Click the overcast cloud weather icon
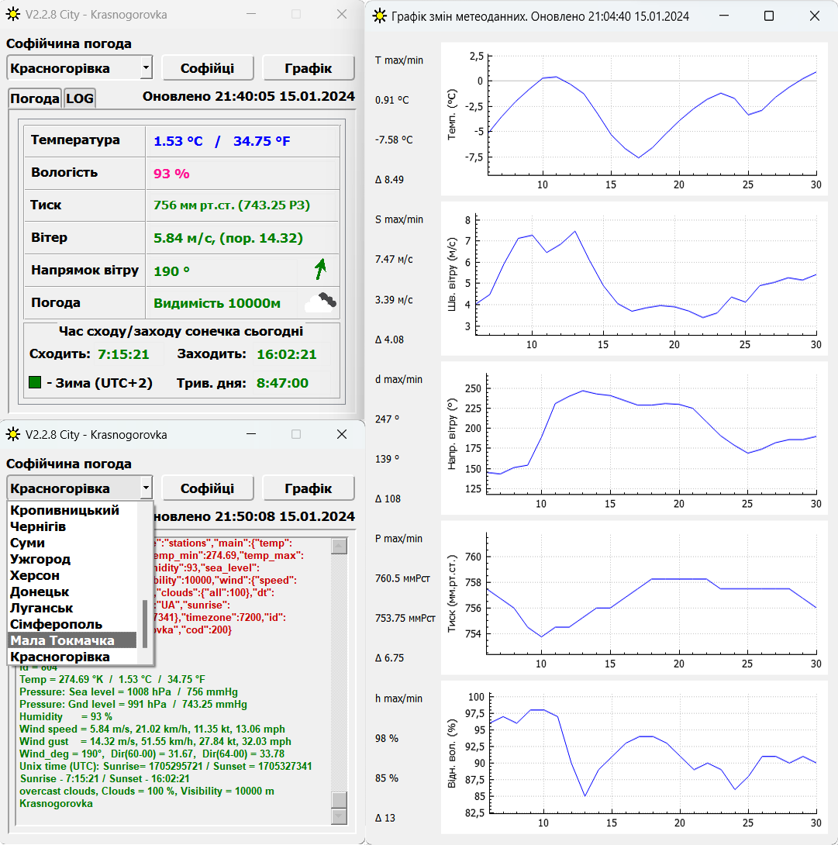 320,303
